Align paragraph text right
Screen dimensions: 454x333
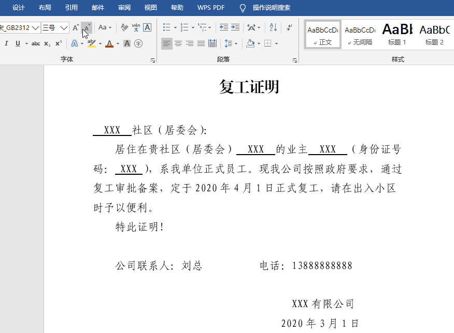tap(189, 43)
